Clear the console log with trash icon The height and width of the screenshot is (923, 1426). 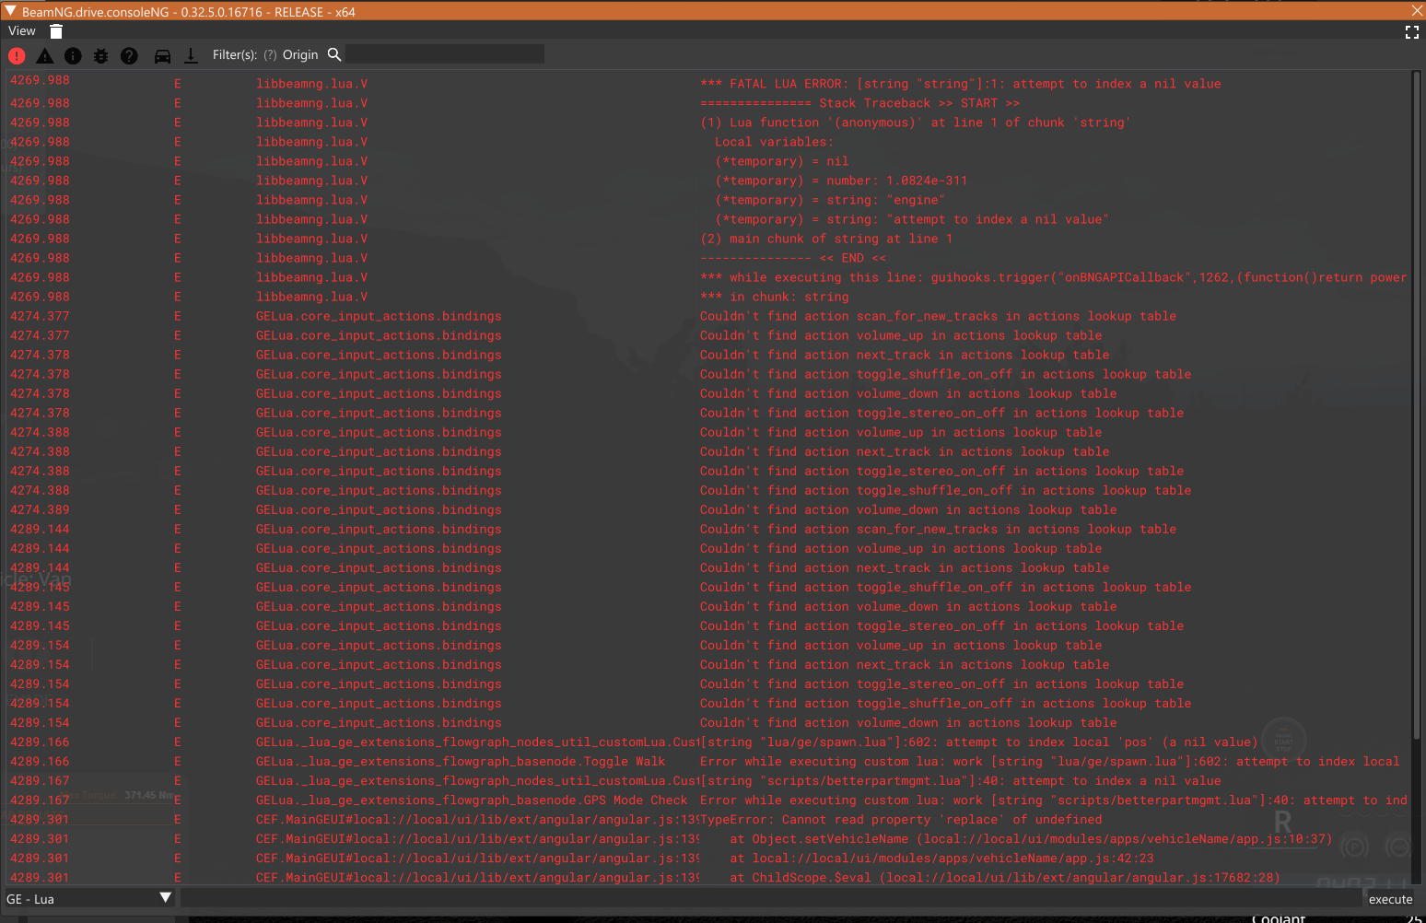56,31
